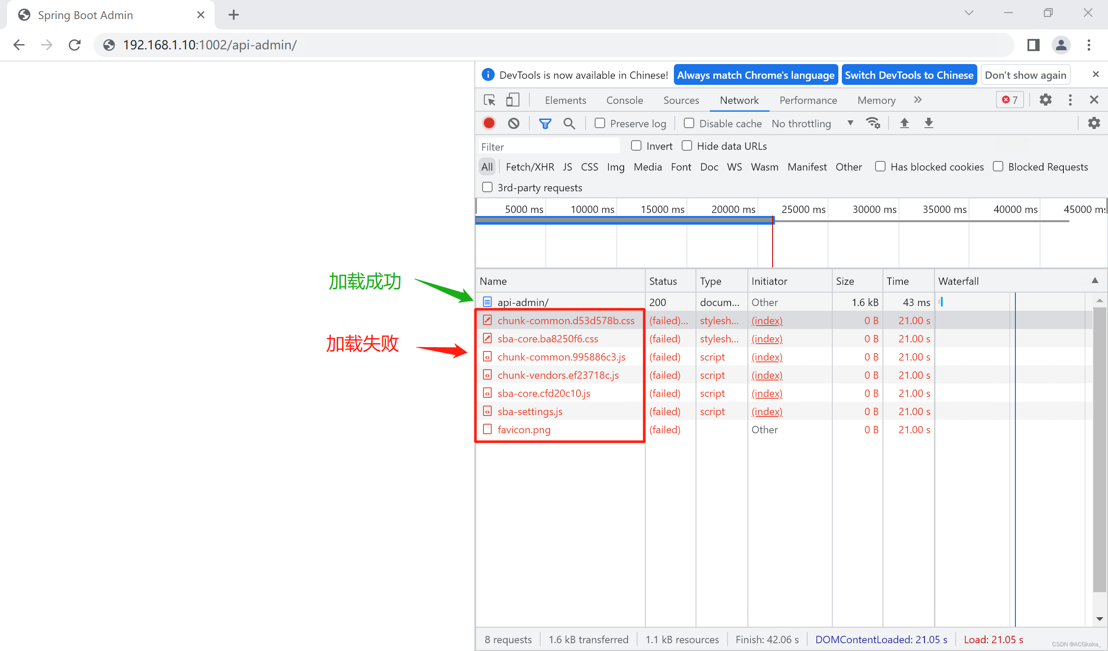The height and width of the screenshot is (651, 1108).
Task: Open the Chrome profile avatar
Action: tap(1061, 45)
